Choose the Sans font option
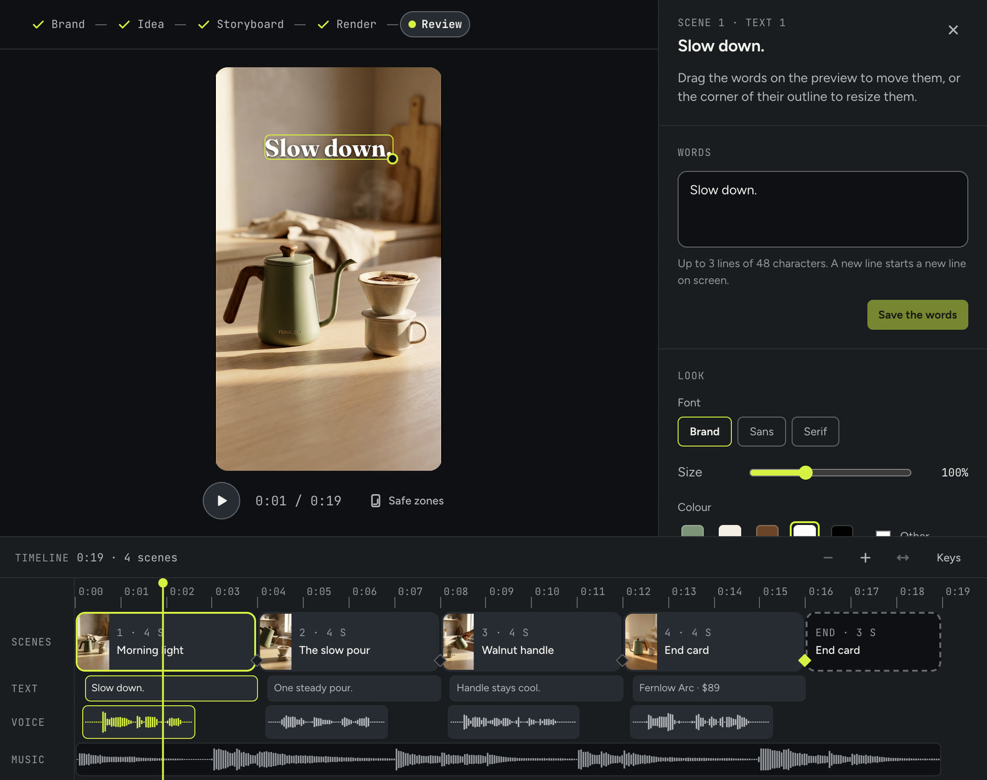Screen dimensions: 987x780 pyautogui.click(x=761, y=431)
